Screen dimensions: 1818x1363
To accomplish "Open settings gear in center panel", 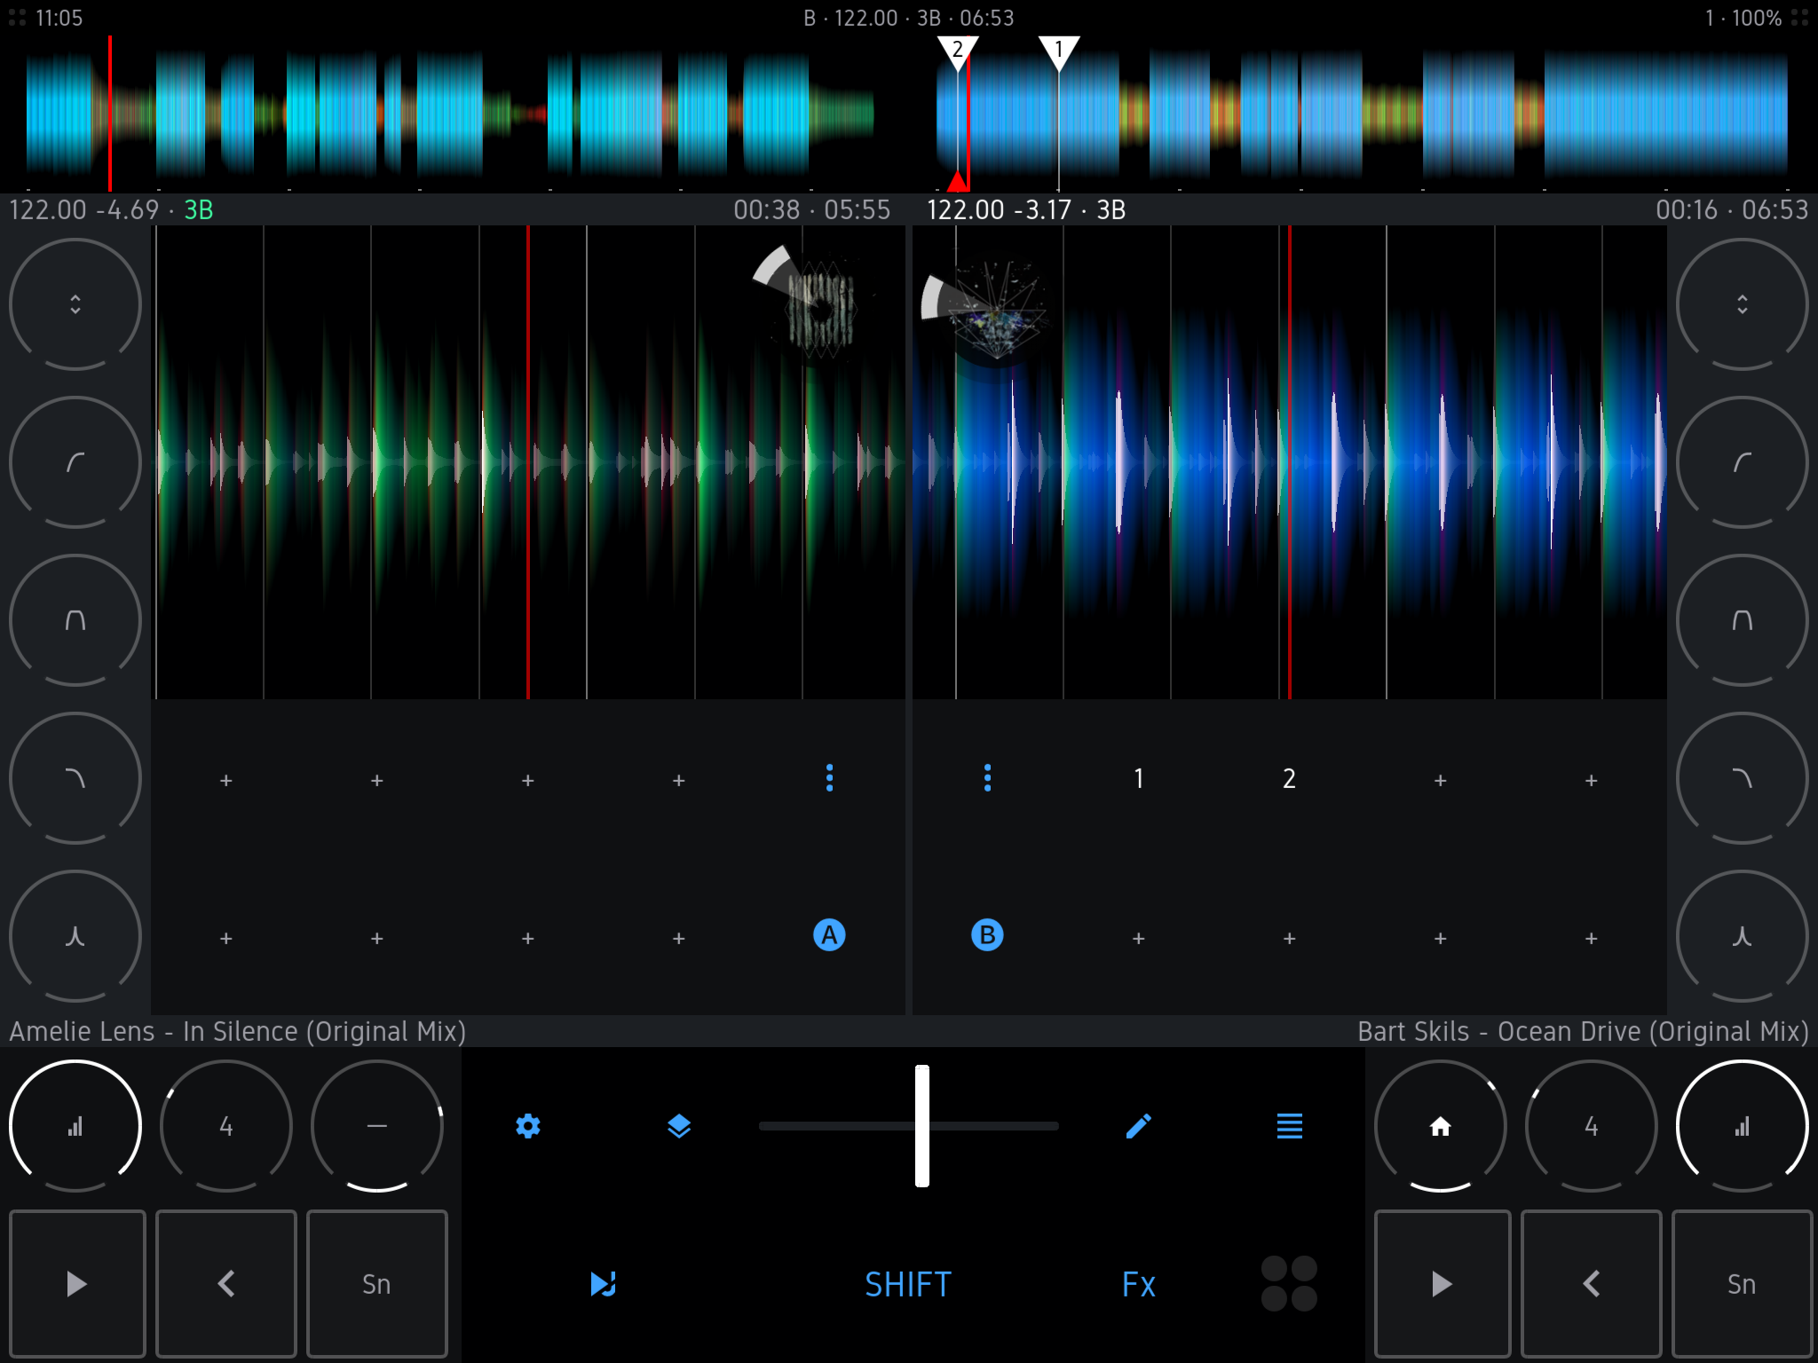I will pyautogui.click(x=527, y=1126).
